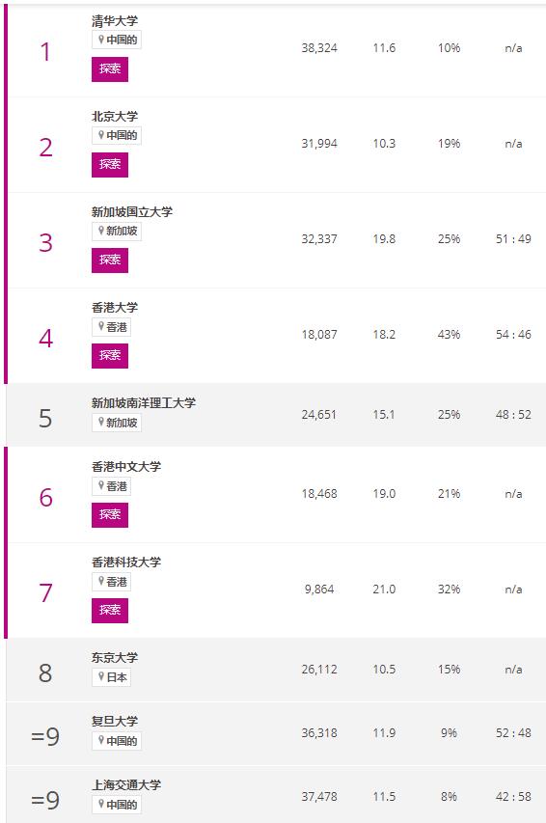The height and width of the screenshot is (823, 546).
Task: Click the pin icon under 新加坡南洋理工大学
Action: pyautogui.click(x=101, y=422)
